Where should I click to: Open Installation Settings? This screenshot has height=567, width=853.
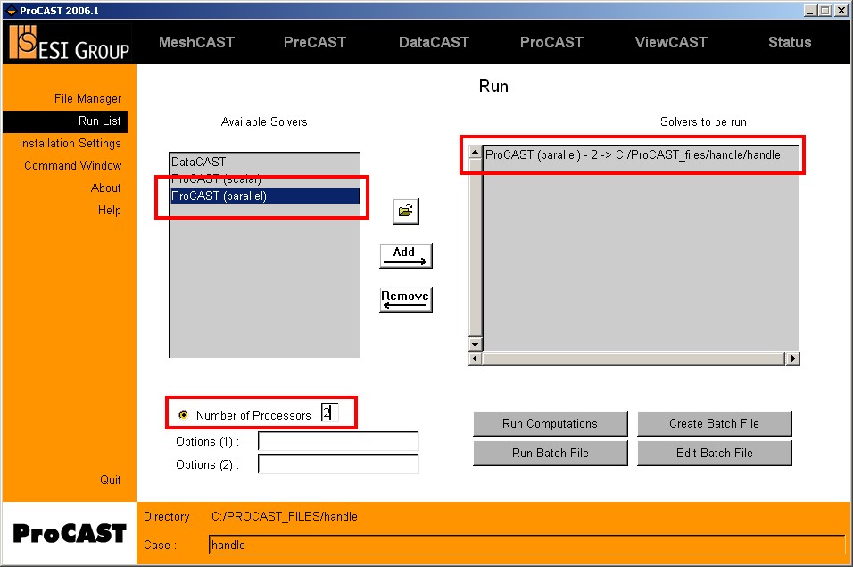(x=70, y=143)
